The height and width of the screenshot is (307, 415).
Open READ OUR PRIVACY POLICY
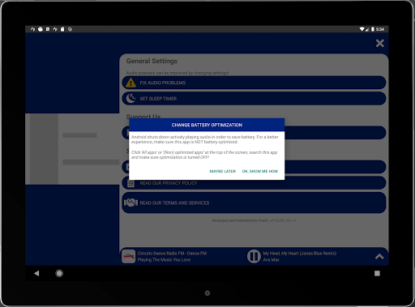click(x=254, y=183)
